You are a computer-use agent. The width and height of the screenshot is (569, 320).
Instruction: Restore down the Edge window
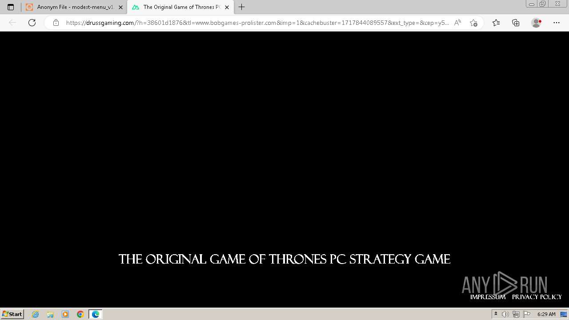coord(542,4)
